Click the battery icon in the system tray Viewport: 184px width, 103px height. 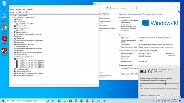159,101
